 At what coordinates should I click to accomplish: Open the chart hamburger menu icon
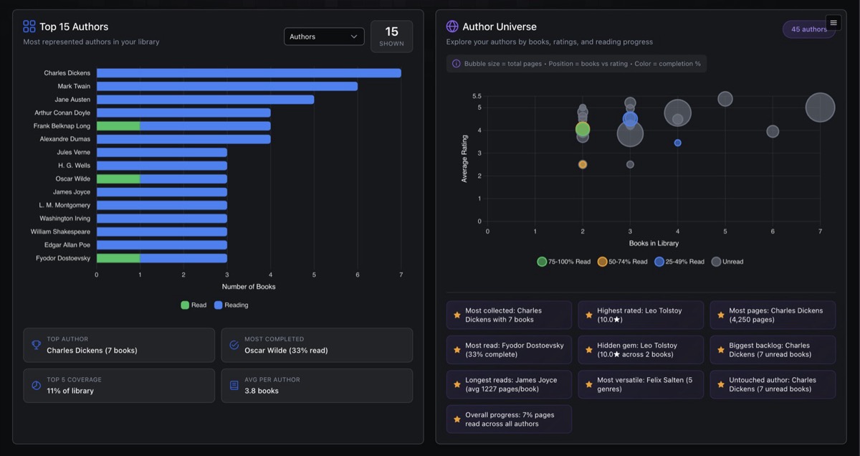833,23
